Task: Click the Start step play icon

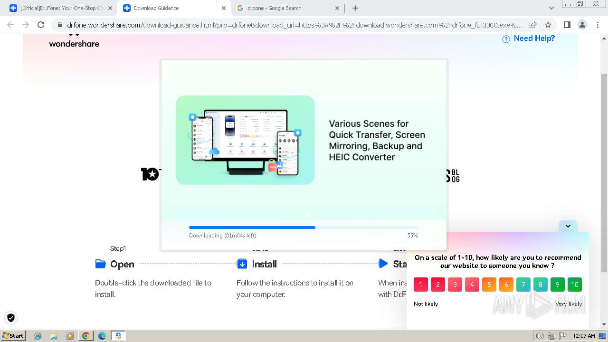Action: [x=383, y=264]
